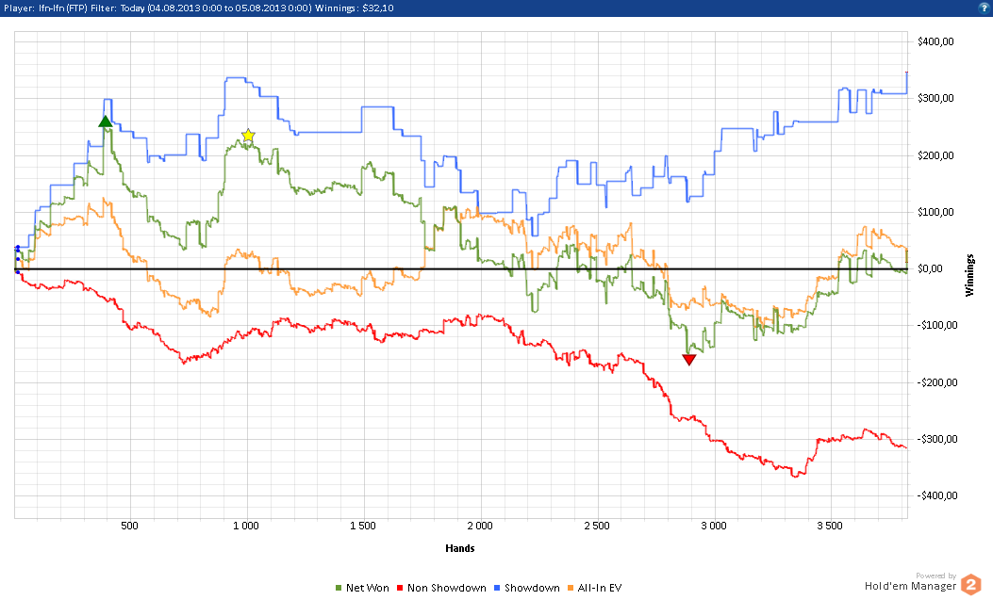Click the Hands axis title
The width and height of the screenshot is (993, 600).
(460, 548)
